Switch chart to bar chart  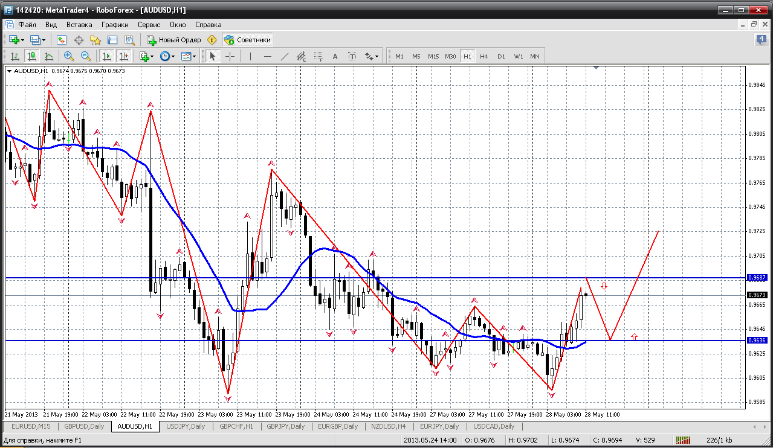(x=15, y=56)
